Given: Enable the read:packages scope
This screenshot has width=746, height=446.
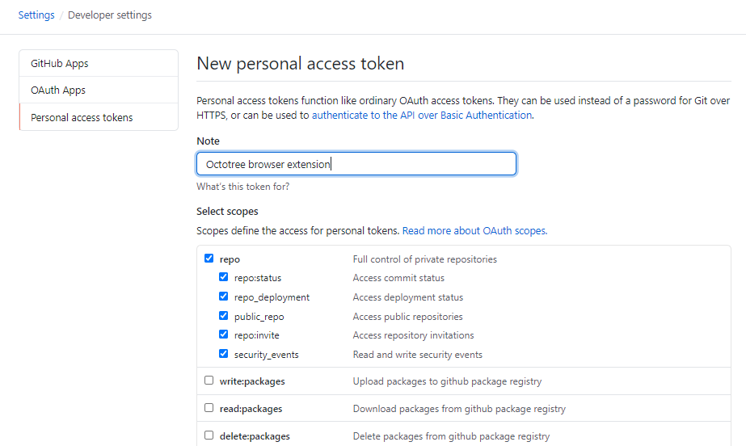Looking at the screenshot, I should [209, 408].
